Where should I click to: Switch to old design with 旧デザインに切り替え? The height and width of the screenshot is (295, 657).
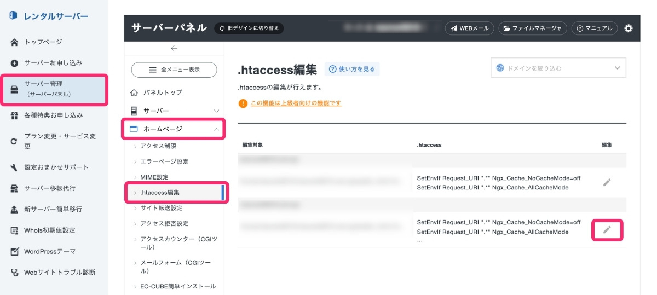[249, 28]
